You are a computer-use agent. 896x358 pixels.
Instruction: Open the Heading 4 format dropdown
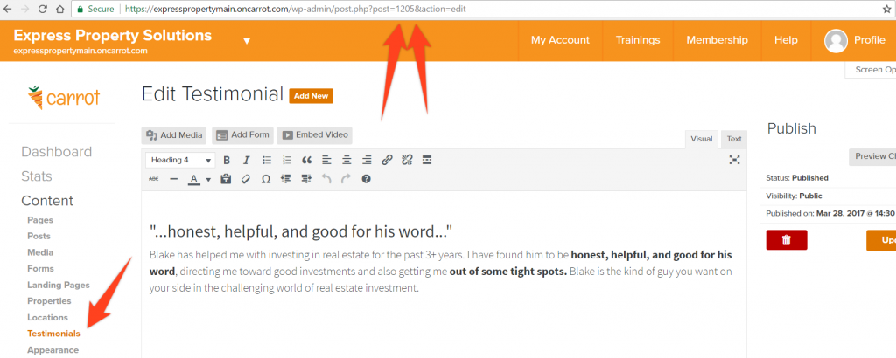(x=180, y=160)
